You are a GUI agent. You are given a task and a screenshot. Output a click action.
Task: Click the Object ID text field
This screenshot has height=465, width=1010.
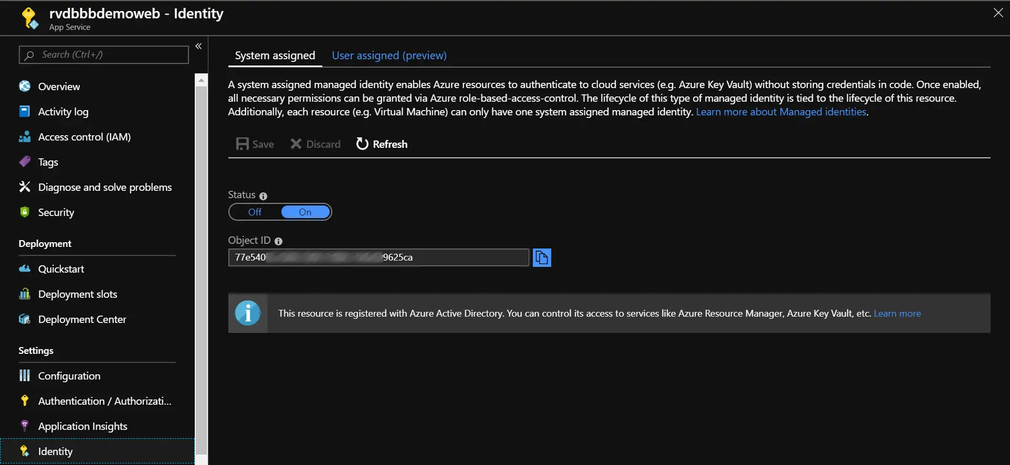point(378,257)
